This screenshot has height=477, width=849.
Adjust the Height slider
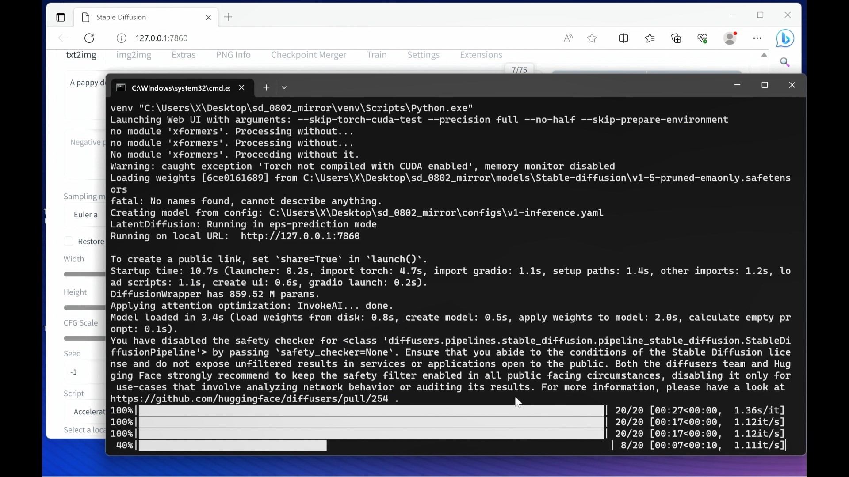pos(84,307)
